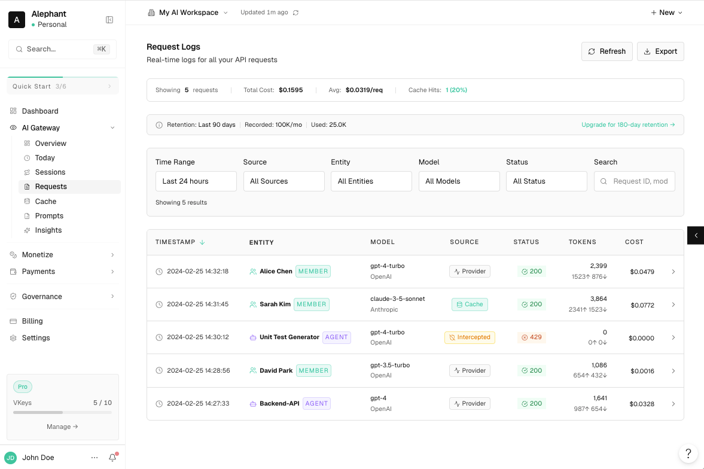Click the Cache Hits 1 (20%) value
Viewport: 704px width, 469px height.
coord(456,90)
